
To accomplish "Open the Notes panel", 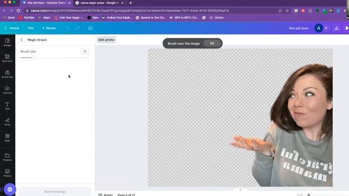I will 106,195.
